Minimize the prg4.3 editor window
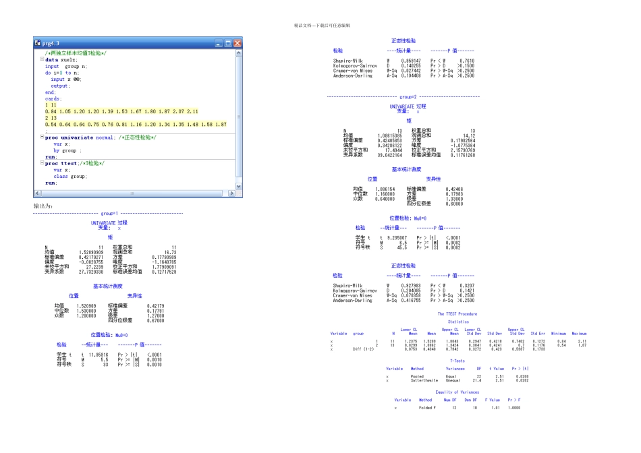 [219, 43]
